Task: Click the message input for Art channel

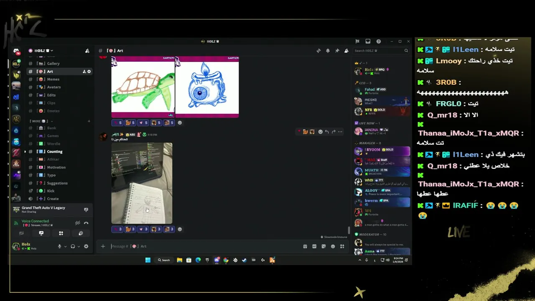Action: click(x=205, y=246)
